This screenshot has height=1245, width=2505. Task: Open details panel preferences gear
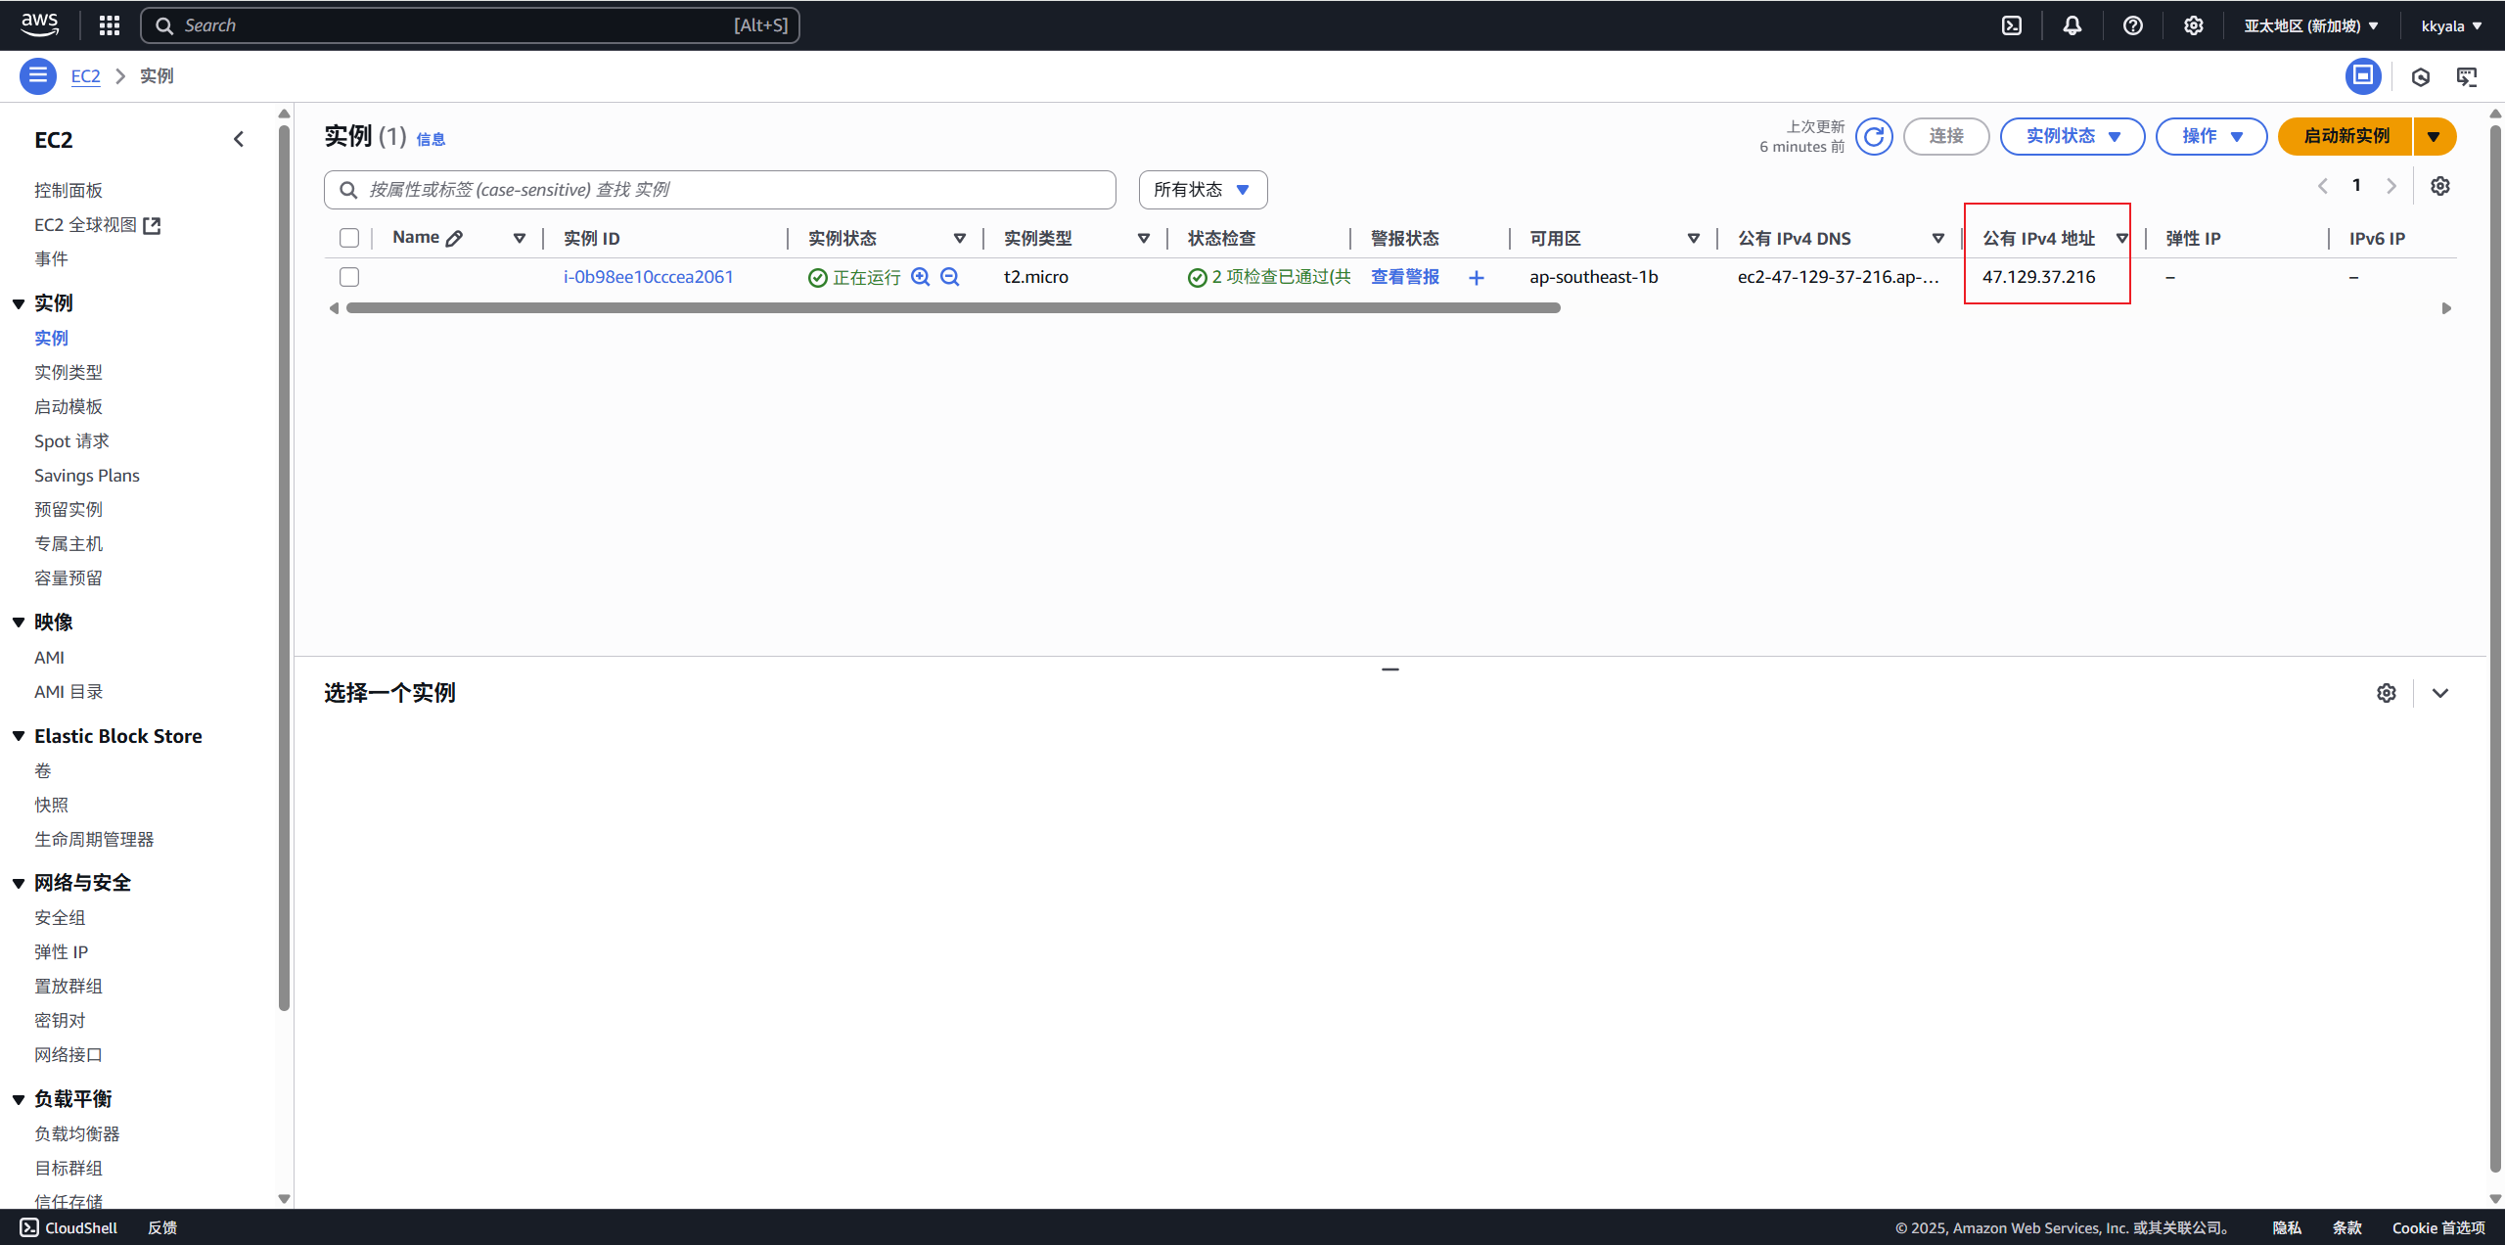pos(2387,693)
